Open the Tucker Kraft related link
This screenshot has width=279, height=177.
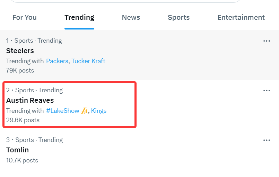[88, 61]
